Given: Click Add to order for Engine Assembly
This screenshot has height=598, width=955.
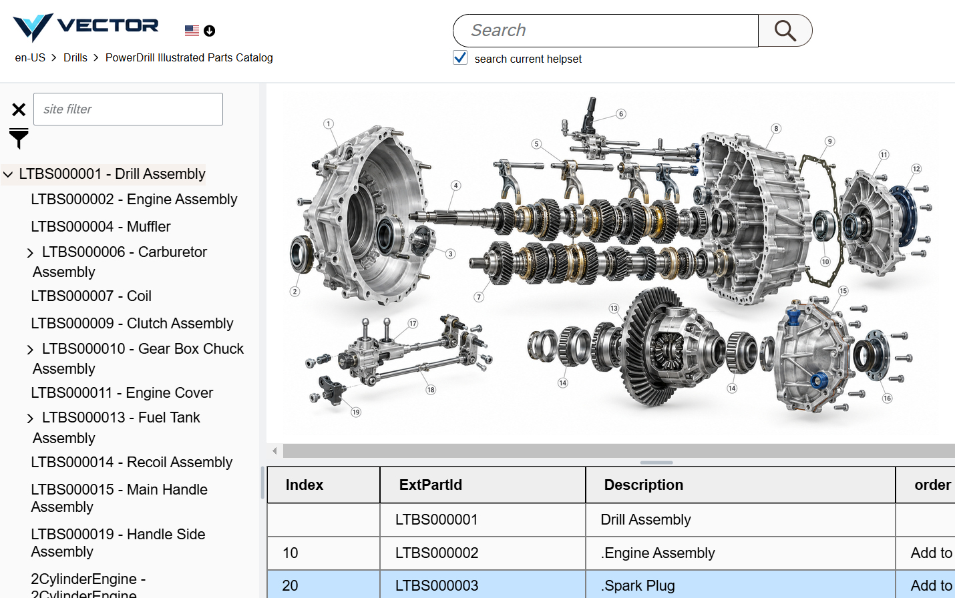Looking at the screenshot, I should 932,553.
